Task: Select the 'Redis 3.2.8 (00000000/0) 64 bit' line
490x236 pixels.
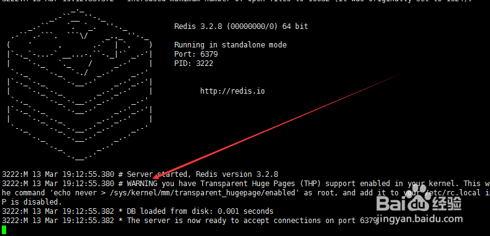Action: tap(241, 26)
